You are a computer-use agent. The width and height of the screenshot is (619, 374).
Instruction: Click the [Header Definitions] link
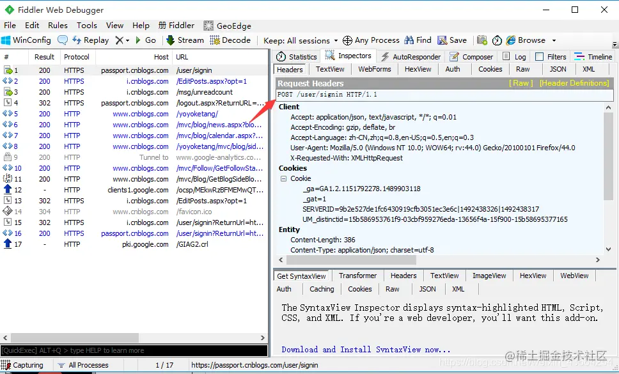coord(574,83)
